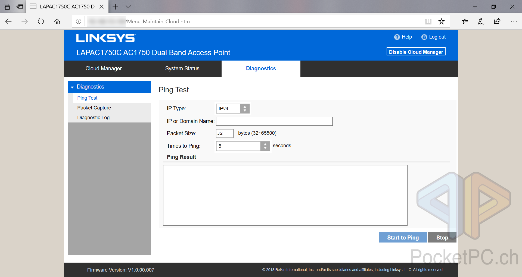The width and height of the screenshot is (522, 277).
Task: Click inside the Ping Result box
Action: pyautogui.click(x=285, y=195)
